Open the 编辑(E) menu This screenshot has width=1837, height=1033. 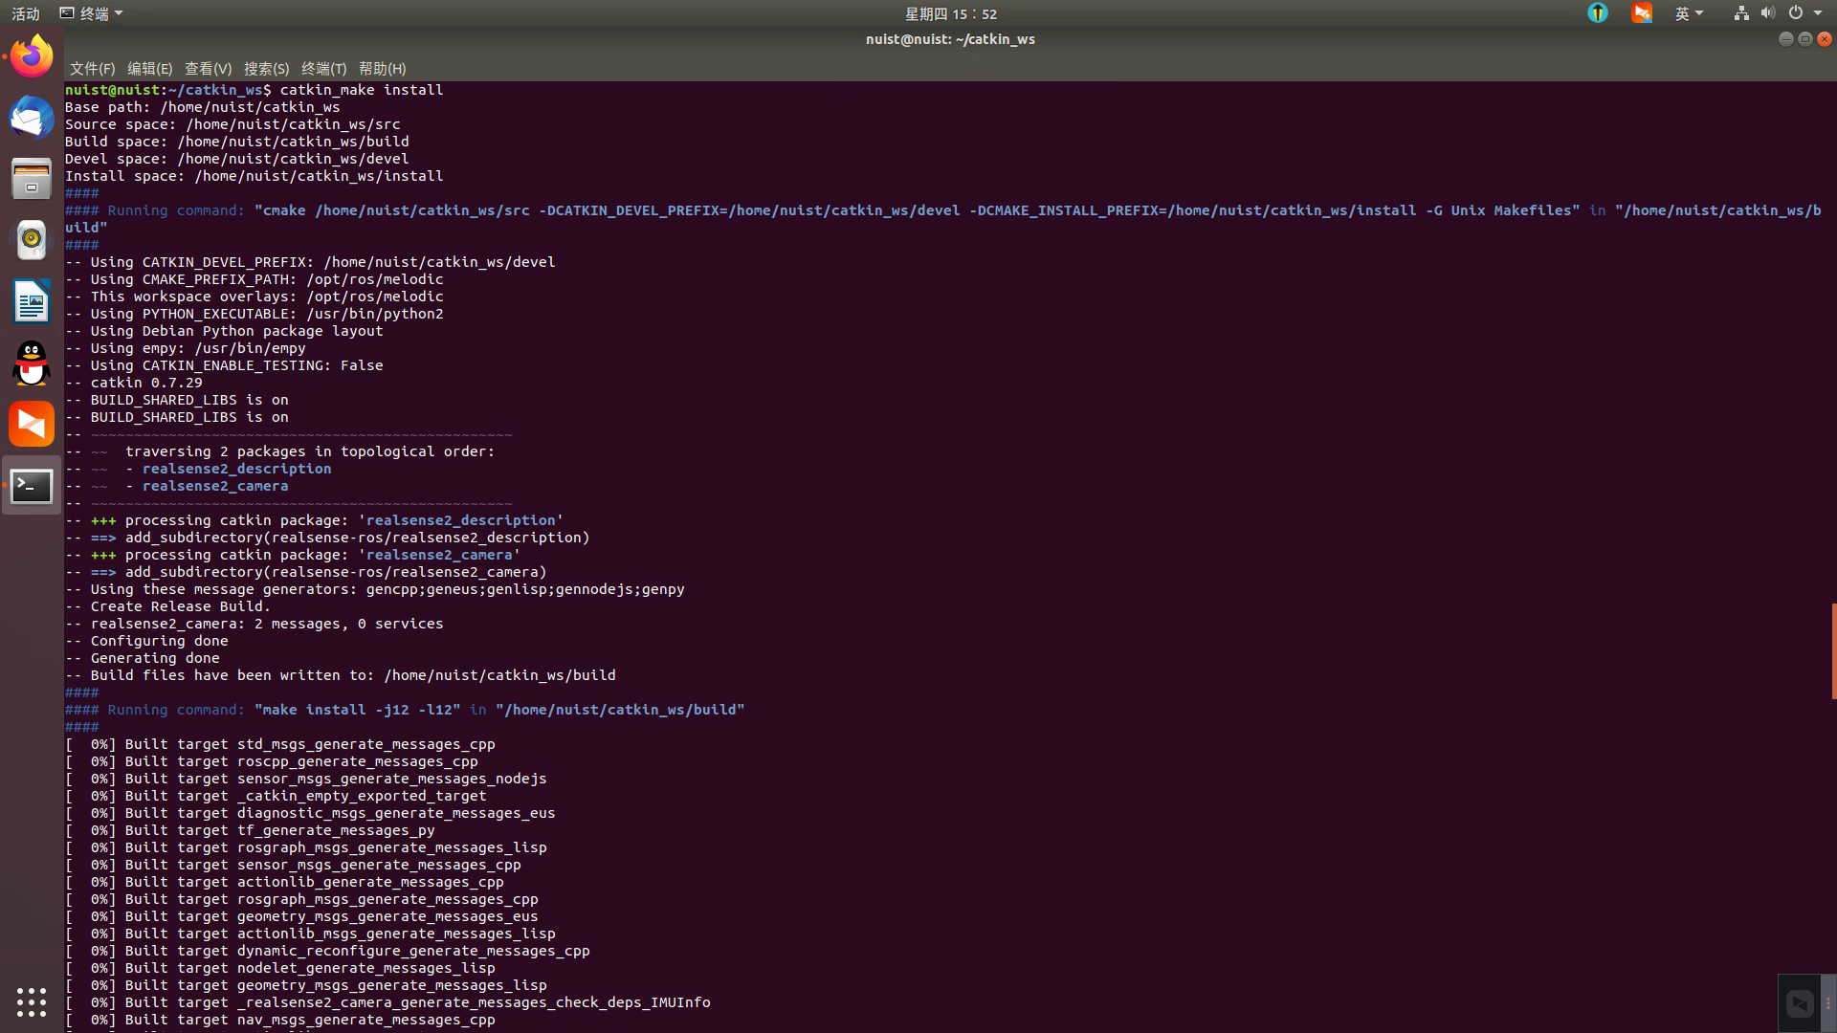[x=149, y=69]
